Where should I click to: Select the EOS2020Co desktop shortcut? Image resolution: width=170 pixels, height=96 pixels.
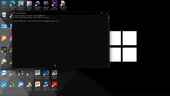tap(29, 74)
